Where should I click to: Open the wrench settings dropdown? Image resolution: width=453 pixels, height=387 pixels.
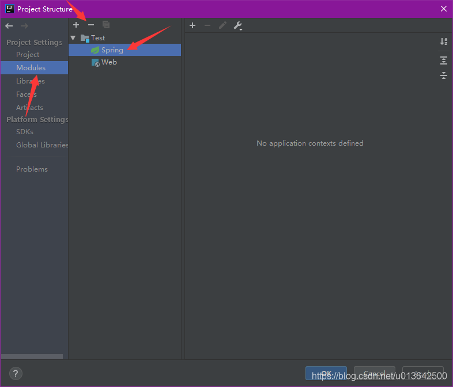pyautogui.click(x=238, y=26)
